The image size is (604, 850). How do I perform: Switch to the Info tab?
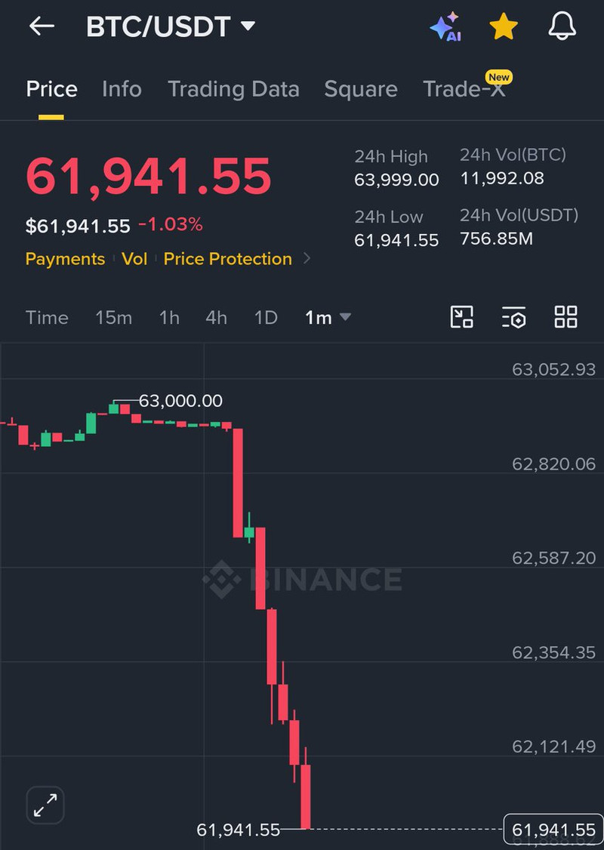click(122, 89)
